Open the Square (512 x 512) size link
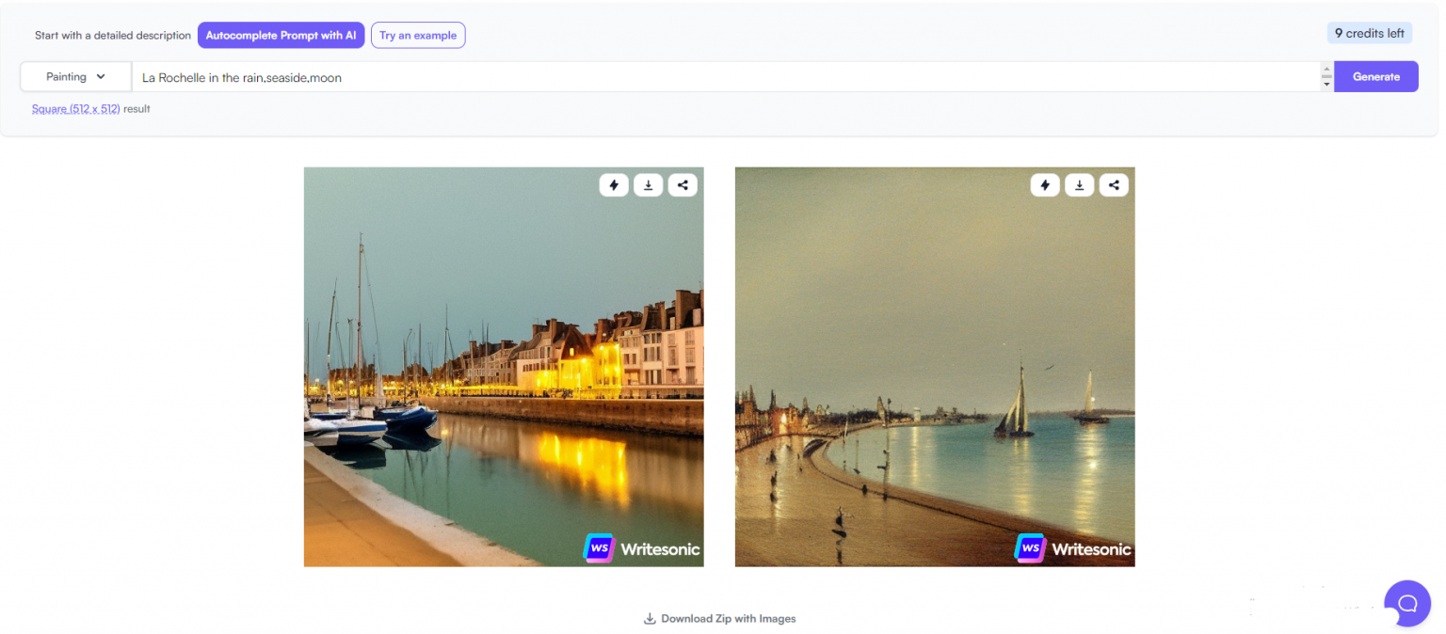Image resolution: width=1446 pixels, height=634 pixels. click(75, 108)
